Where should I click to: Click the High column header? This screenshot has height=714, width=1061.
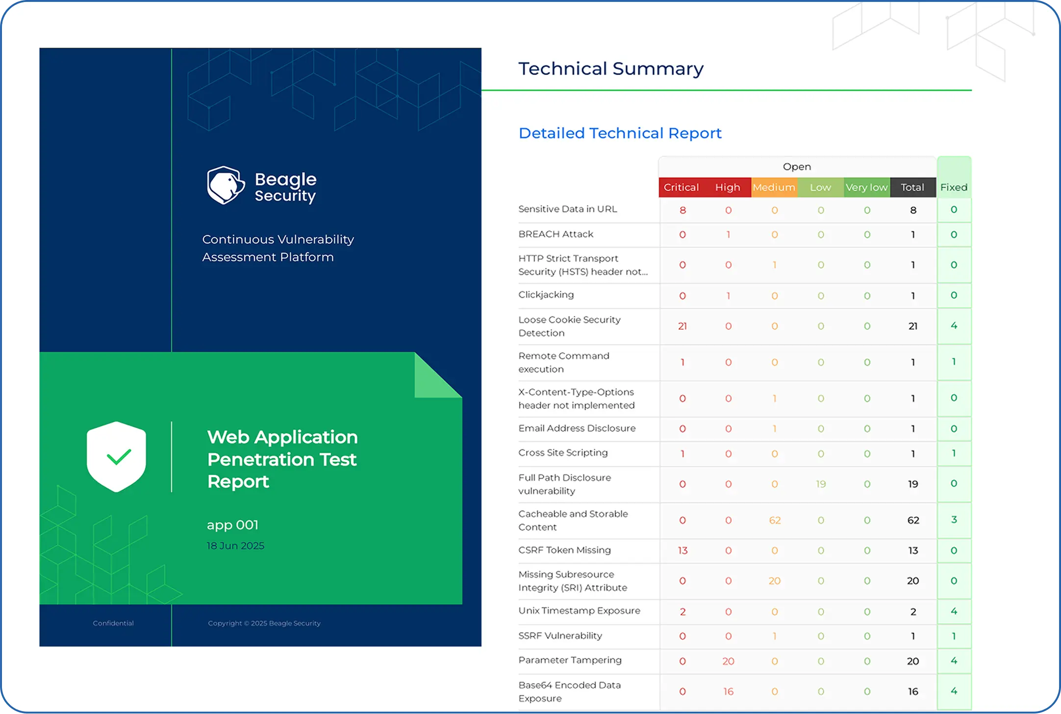(x=728, y=187)
